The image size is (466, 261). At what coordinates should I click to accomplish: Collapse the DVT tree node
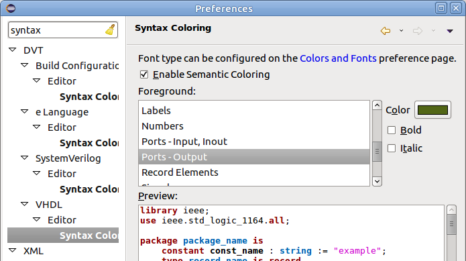(13, 50)
